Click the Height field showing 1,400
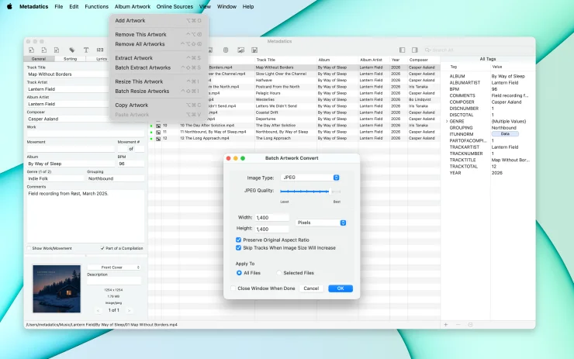 click(x=272, y=229)
